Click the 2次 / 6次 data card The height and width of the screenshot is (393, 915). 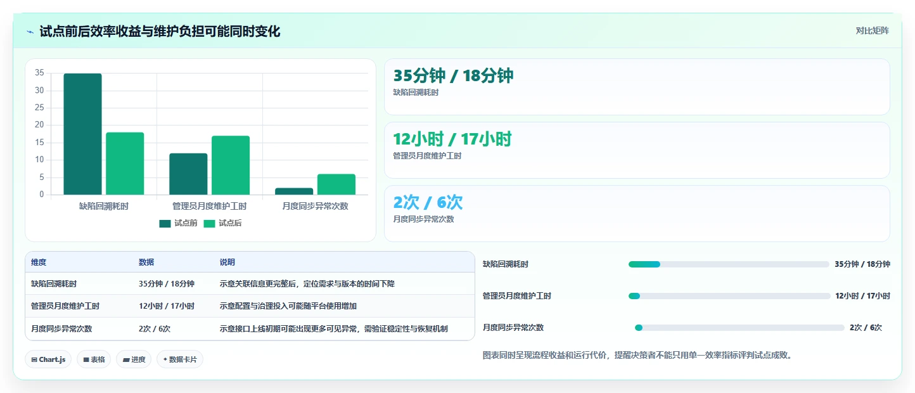tap(637, 214)
